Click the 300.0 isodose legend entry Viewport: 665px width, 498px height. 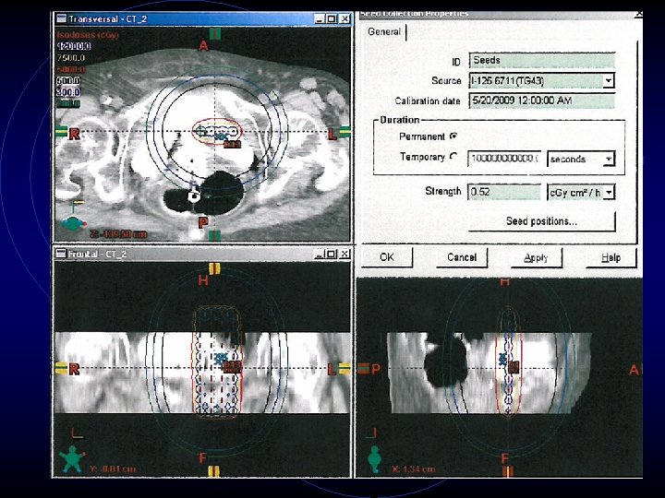pyautogui.click(x=68, y=92)
